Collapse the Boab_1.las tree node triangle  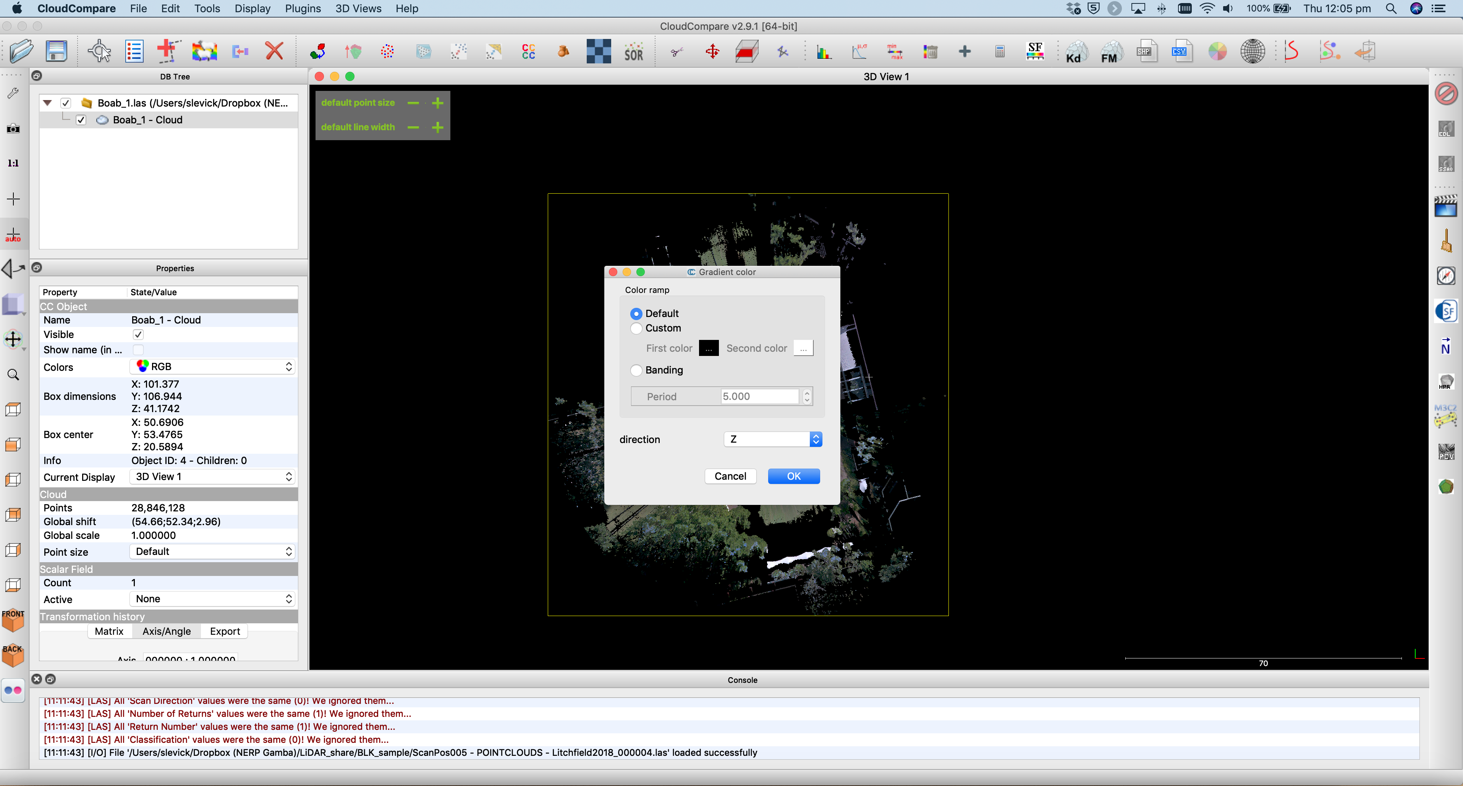48,103
